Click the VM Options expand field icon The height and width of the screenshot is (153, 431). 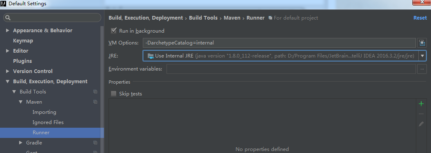pos(422,43)
